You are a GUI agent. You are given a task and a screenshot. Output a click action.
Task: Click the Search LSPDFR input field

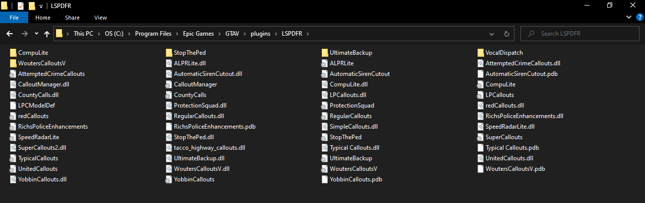(581, 34)
